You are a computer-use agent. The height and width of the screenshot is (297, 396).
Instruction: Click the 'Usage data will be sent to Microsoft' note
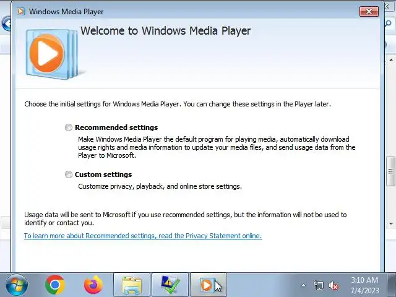(186, 218)
